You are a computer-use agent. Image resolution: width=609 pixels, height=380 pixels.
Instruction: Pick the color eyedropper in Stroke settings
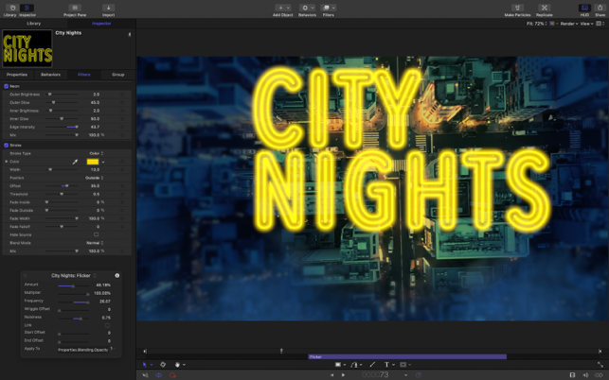click(76, 162)
